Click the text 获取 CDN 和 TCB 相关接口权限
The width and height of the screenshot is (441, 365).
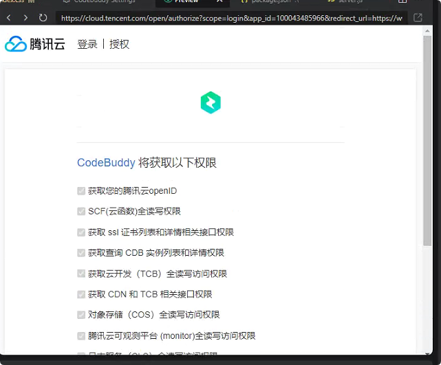[150, 294]
